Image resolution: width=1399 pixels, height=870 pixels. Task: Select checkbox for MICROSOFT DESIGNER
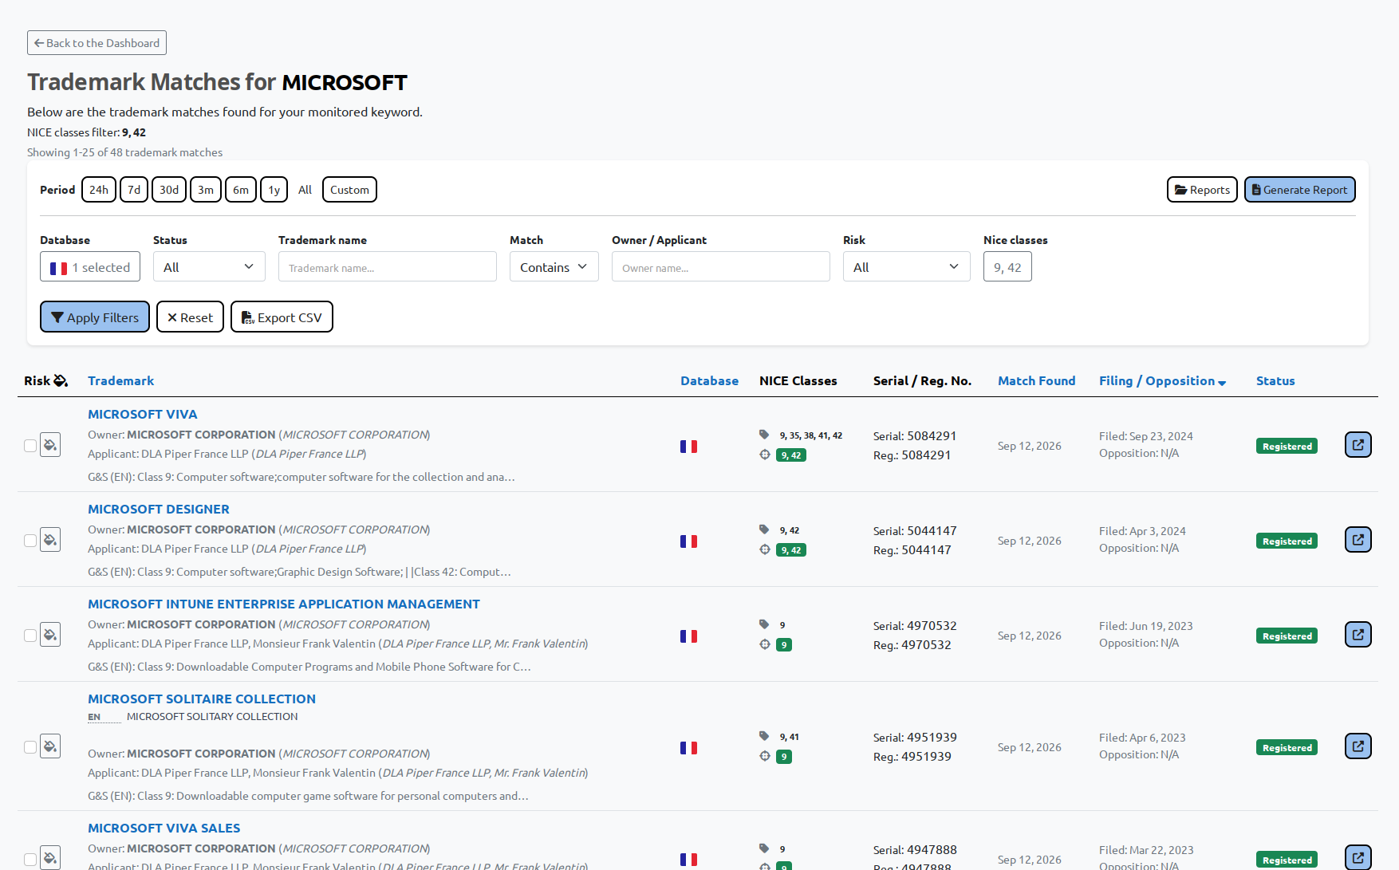point(30,541)
